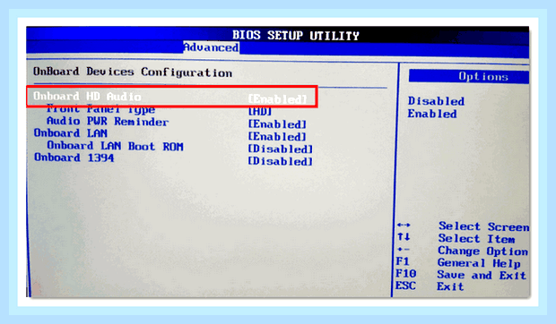Viewport: 556px width, 324px height.
Task: Change Onboard 1394 [Disabled] value
Action: [x=280, y=161]
